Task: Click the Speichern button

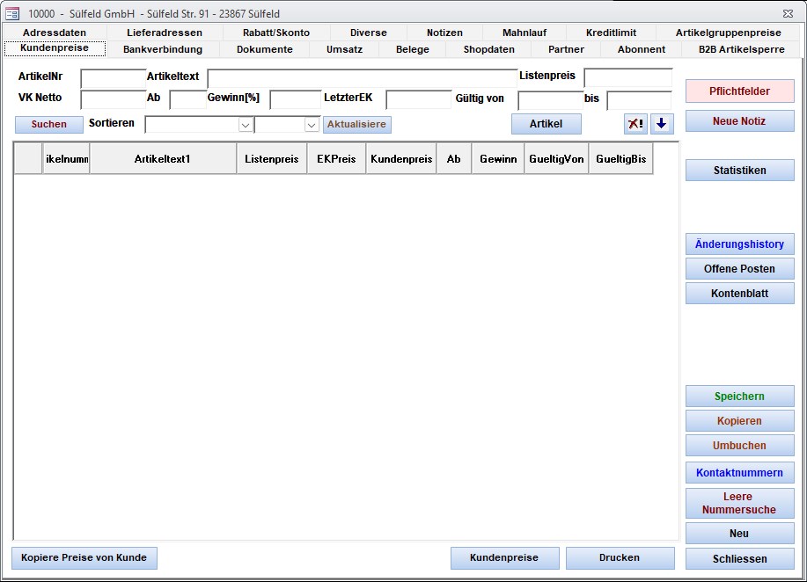Action: point(739,396)
